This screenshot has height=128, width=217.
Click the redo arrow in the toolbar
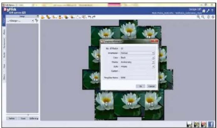pyautogui.click(x=94, y=17)
